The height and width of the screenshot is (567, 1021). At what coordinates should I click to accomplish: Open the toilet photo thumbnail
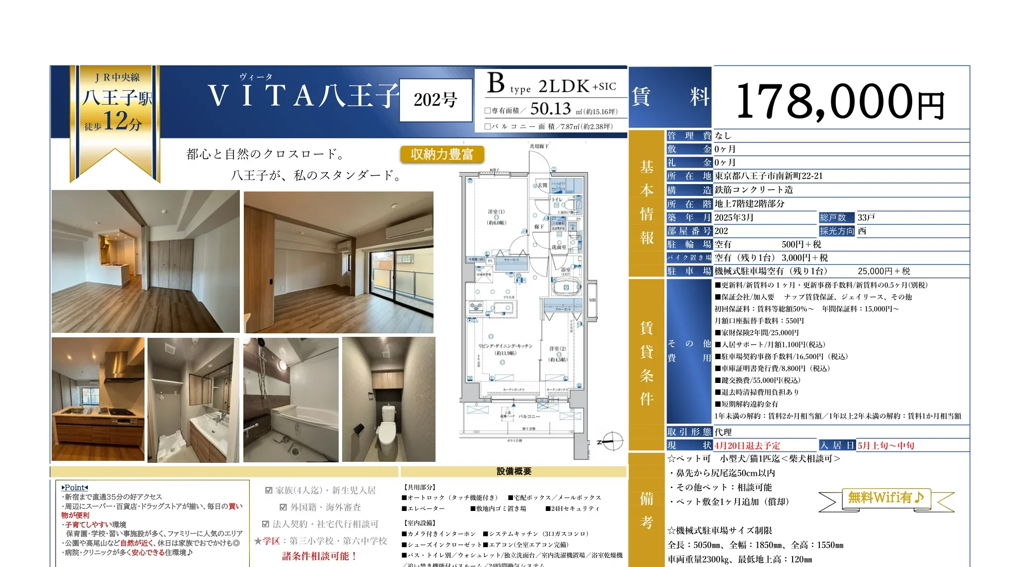[389, 400]
